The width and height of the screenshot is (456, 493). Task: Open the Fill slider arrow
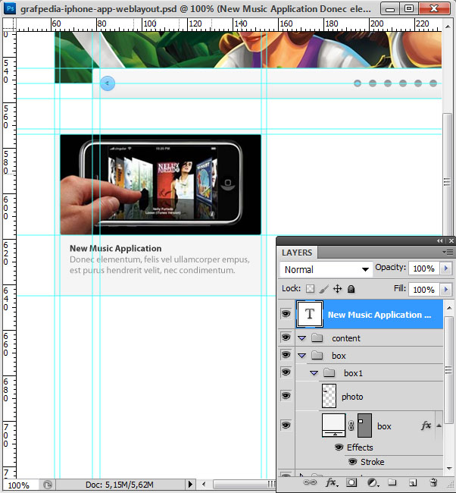click(446, 289)
